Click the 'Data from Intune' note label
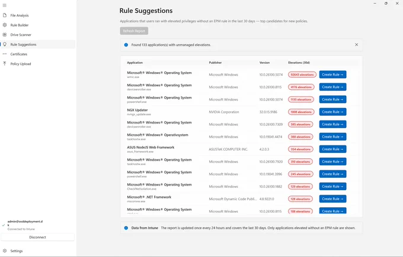Screen dimensions: 403x257 pyautogui.click(x=145, y=228)
